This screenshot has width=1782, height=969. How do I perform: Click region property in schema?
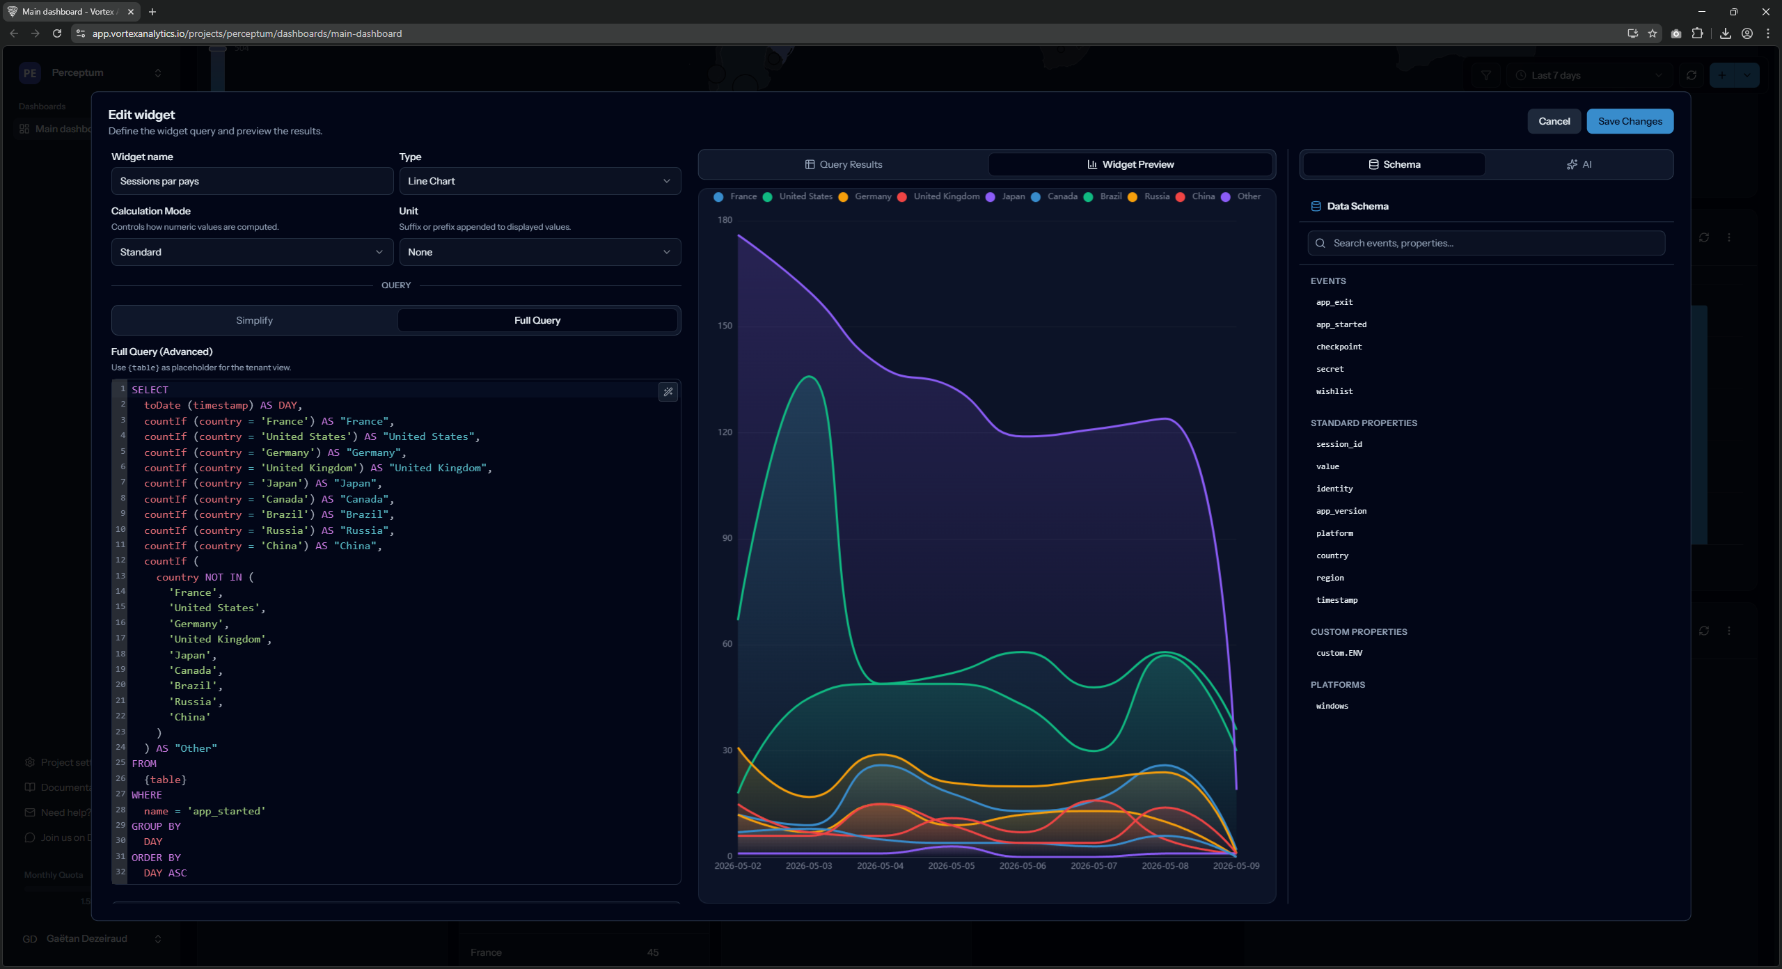[x=1330, y=578]
